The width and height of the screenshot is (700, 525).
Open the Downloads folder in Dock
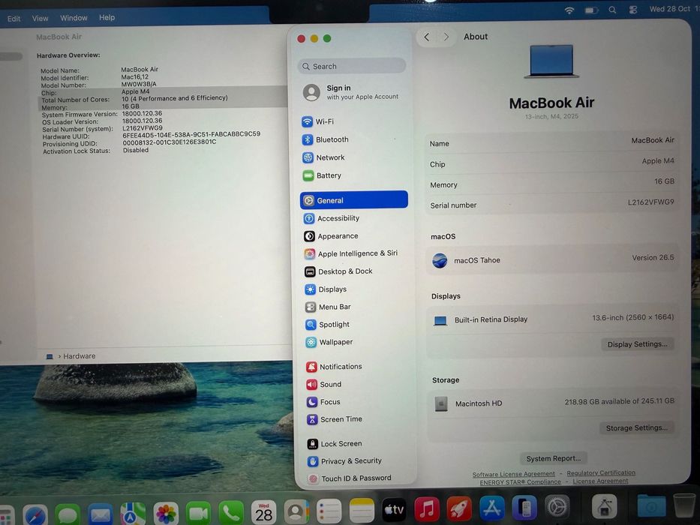click(651, 506)
